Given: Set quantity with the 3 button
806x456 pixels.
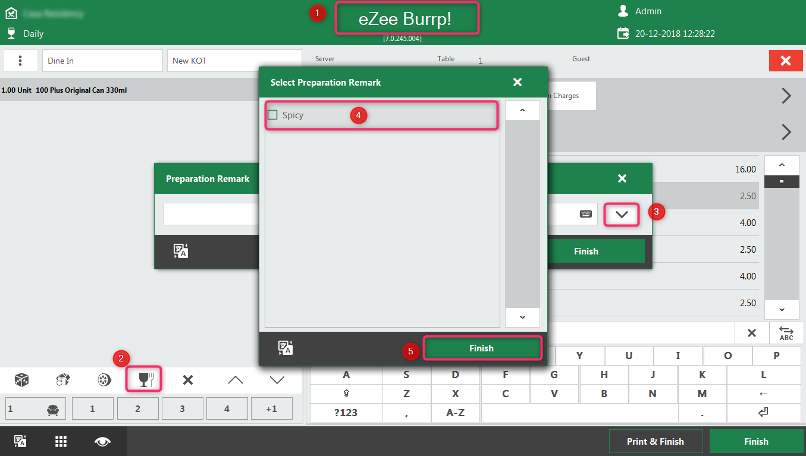Looking at the screenshot, I should tap(182, 409).
